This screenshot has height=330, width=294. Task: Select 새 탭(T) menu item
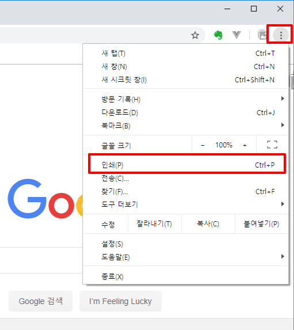(185, 54)
